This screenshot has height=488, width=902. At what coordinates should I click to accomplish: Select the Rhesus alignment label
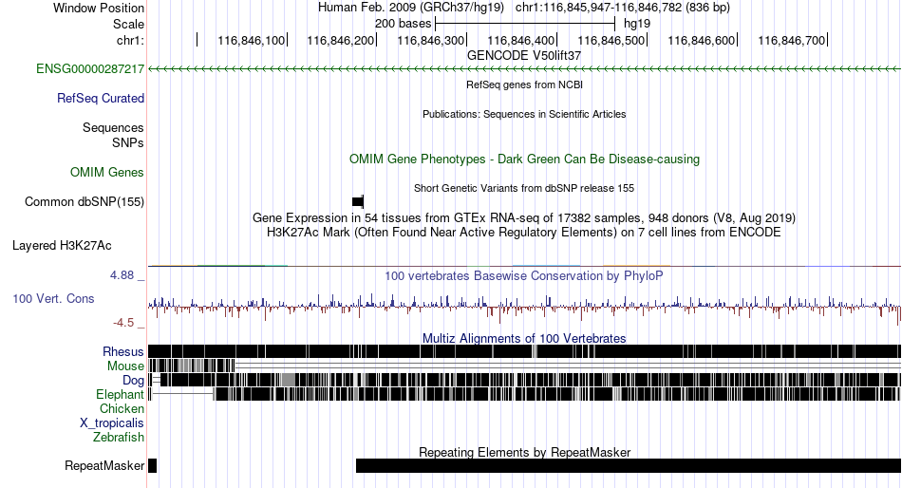122,351
